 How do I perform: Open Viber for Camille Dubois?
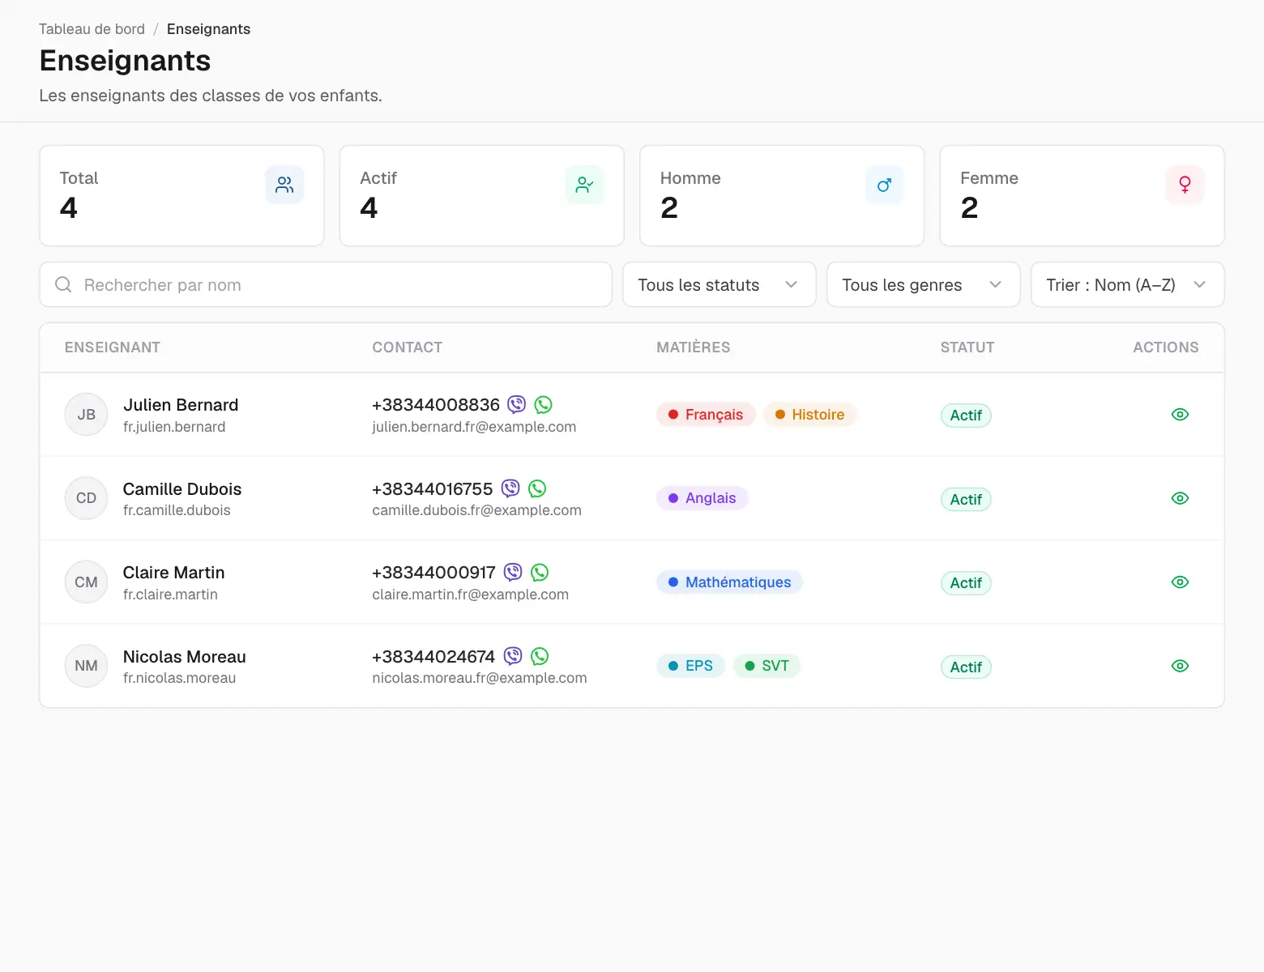(x=510, y=488)
